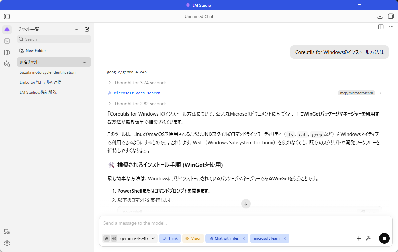398x252 pixels.
Task: Split the chat view icon
Action: pos(381,27)
